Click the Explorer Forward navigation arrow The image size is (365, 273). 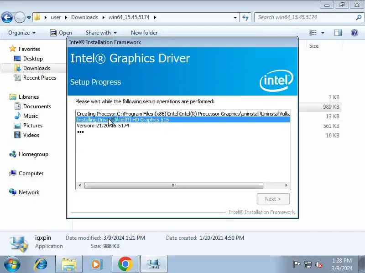pos(20,17)
